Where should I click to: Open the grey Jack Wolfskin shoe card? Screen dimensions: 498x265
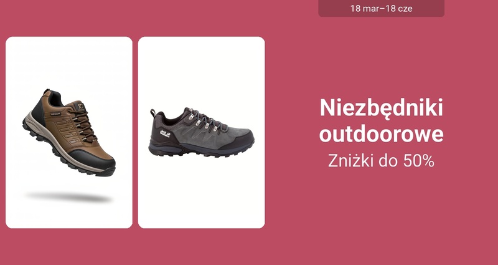(201, 132)
